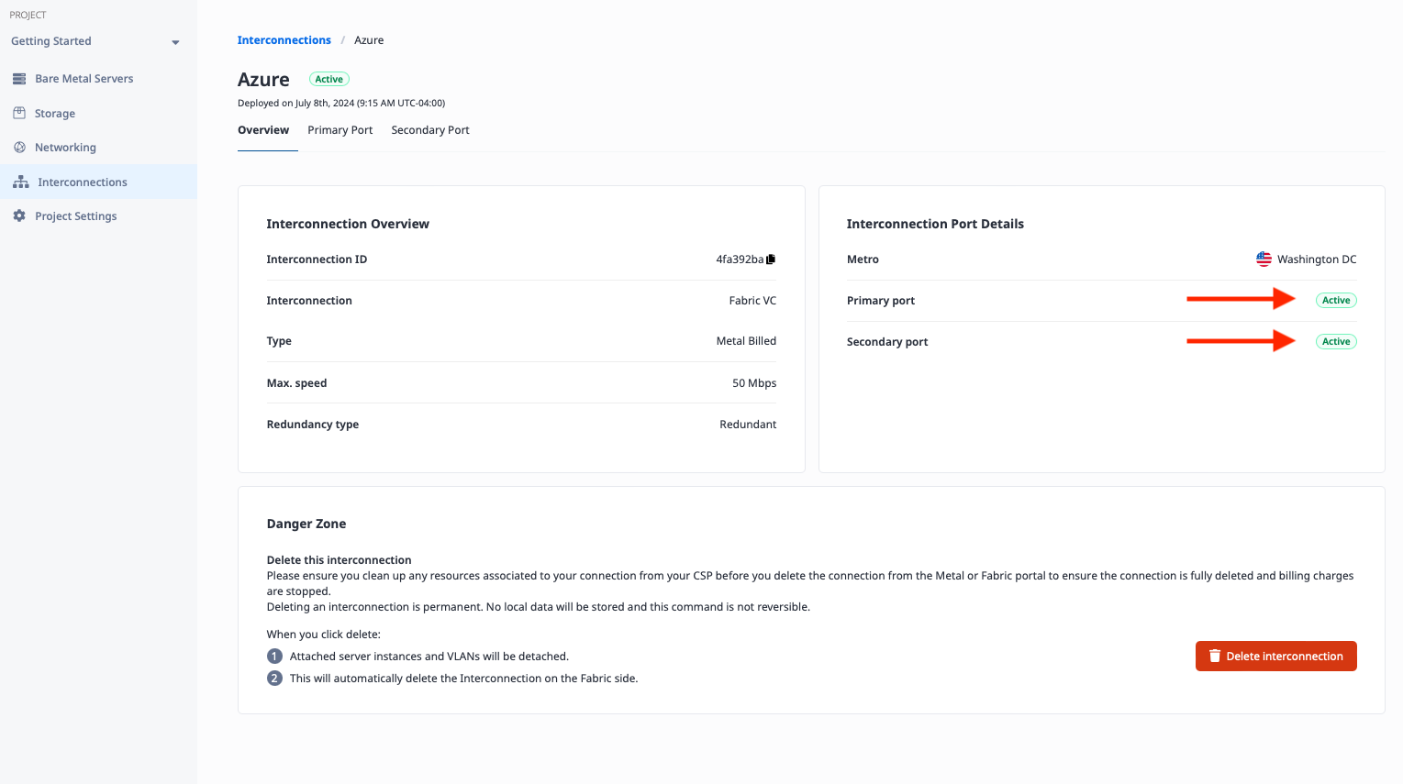Click the deployed on July 8th date text

[341, 103]
